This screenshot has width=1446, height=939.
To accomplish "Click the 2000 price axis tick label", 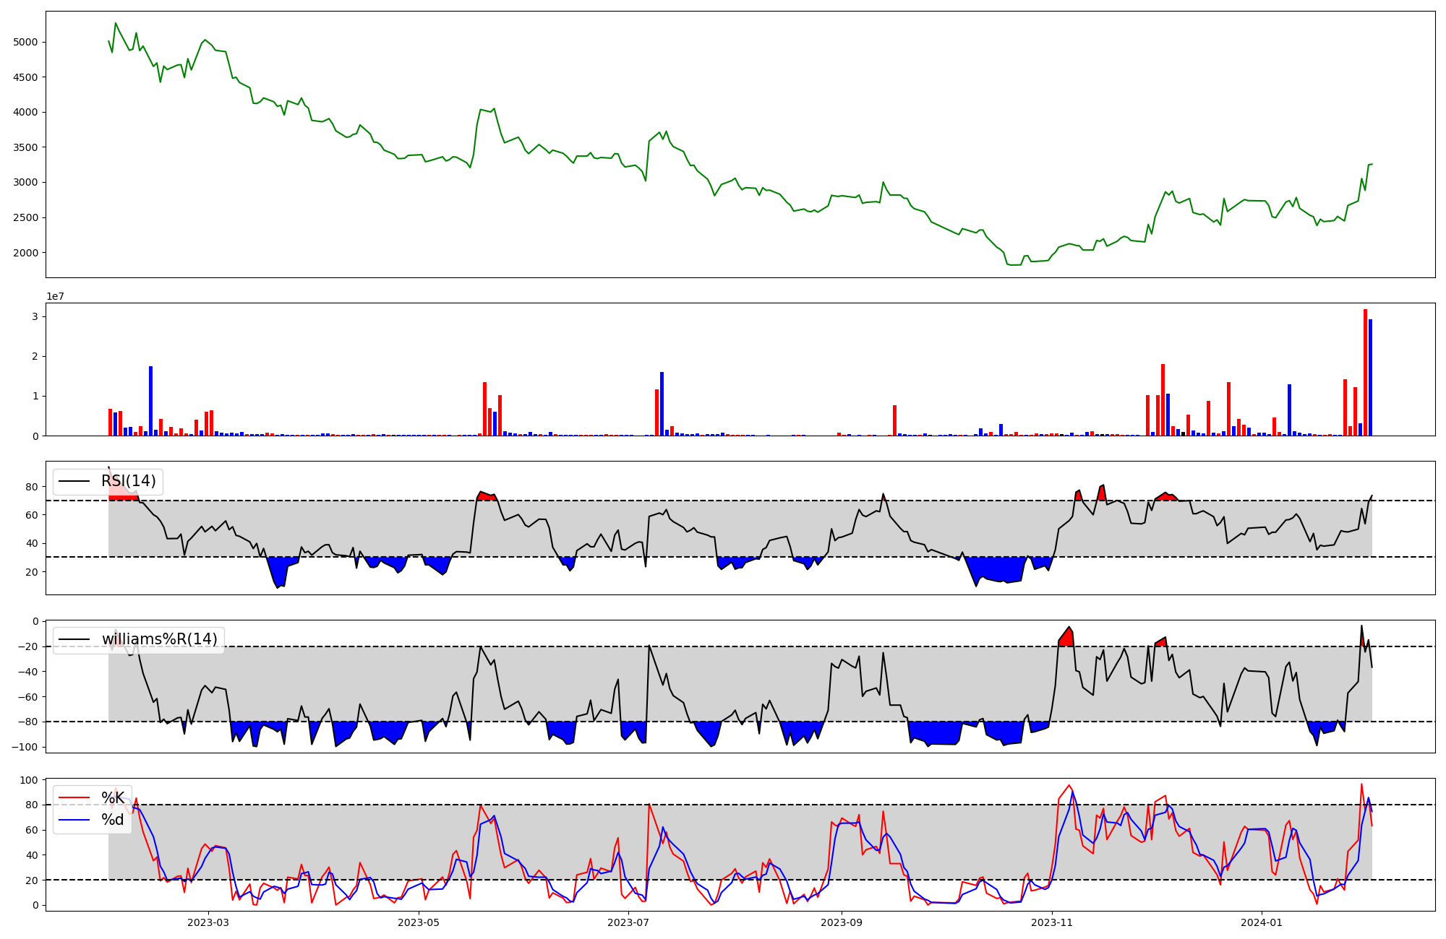I will [25, 253].
